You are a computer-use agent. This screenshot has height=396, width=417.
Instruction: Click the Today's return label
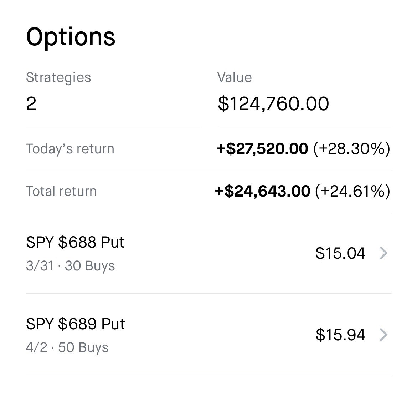[70, 149]
